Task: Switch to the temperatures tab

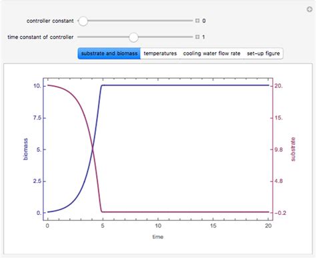Action: coord(160,53)
